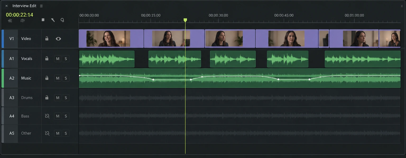Click the linked selection icon beside snap
Viewport: 406px width, 158px height.
click(22, 20)
